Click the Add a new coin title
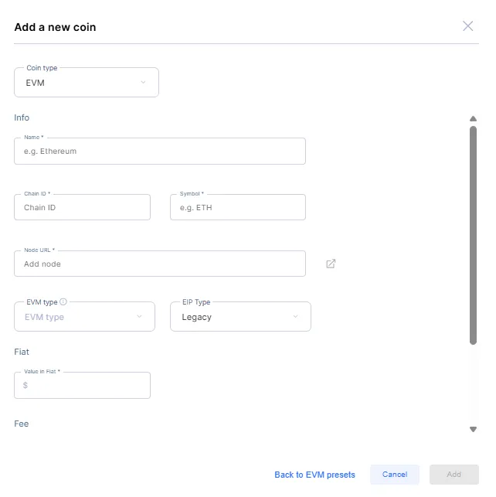 (x=55, y=27)
